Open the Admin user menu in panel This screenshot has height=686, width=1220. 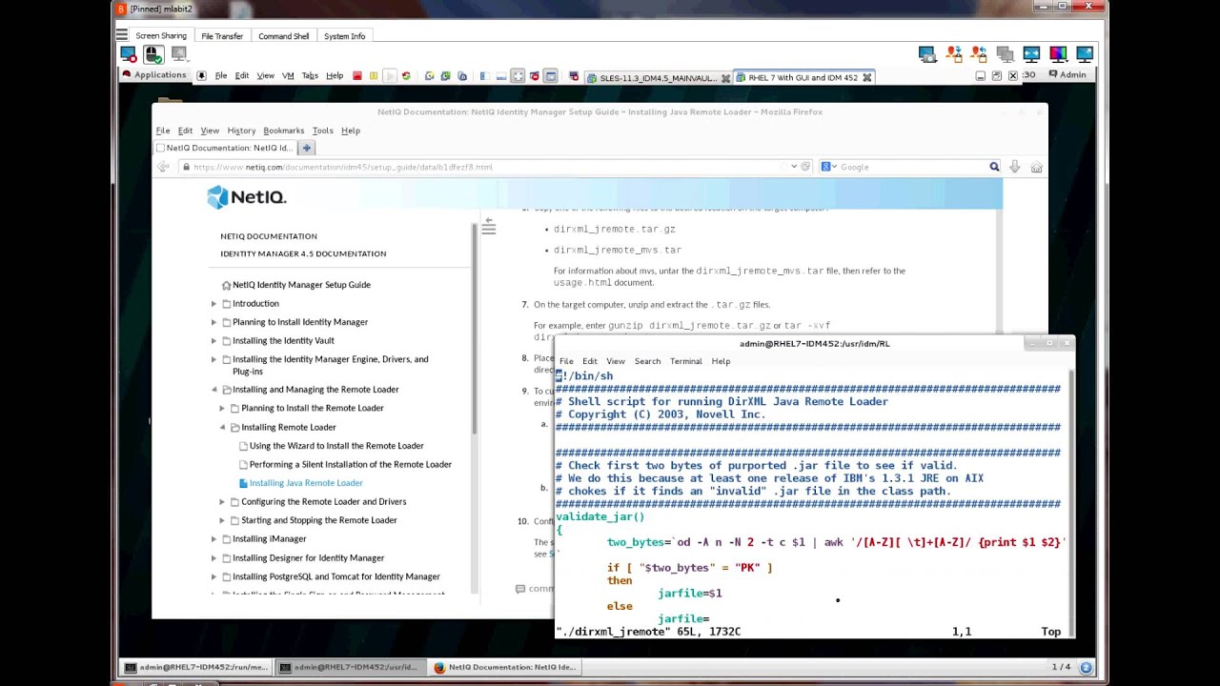[1067, 75]
